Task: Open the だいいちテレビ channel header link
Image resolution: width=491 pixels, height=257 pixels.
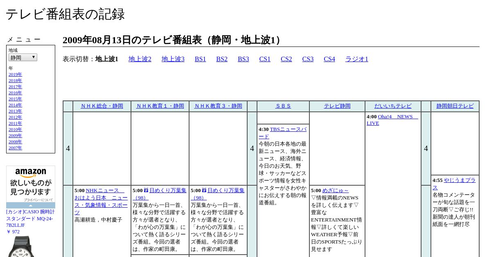Action: tap(393, 106)
